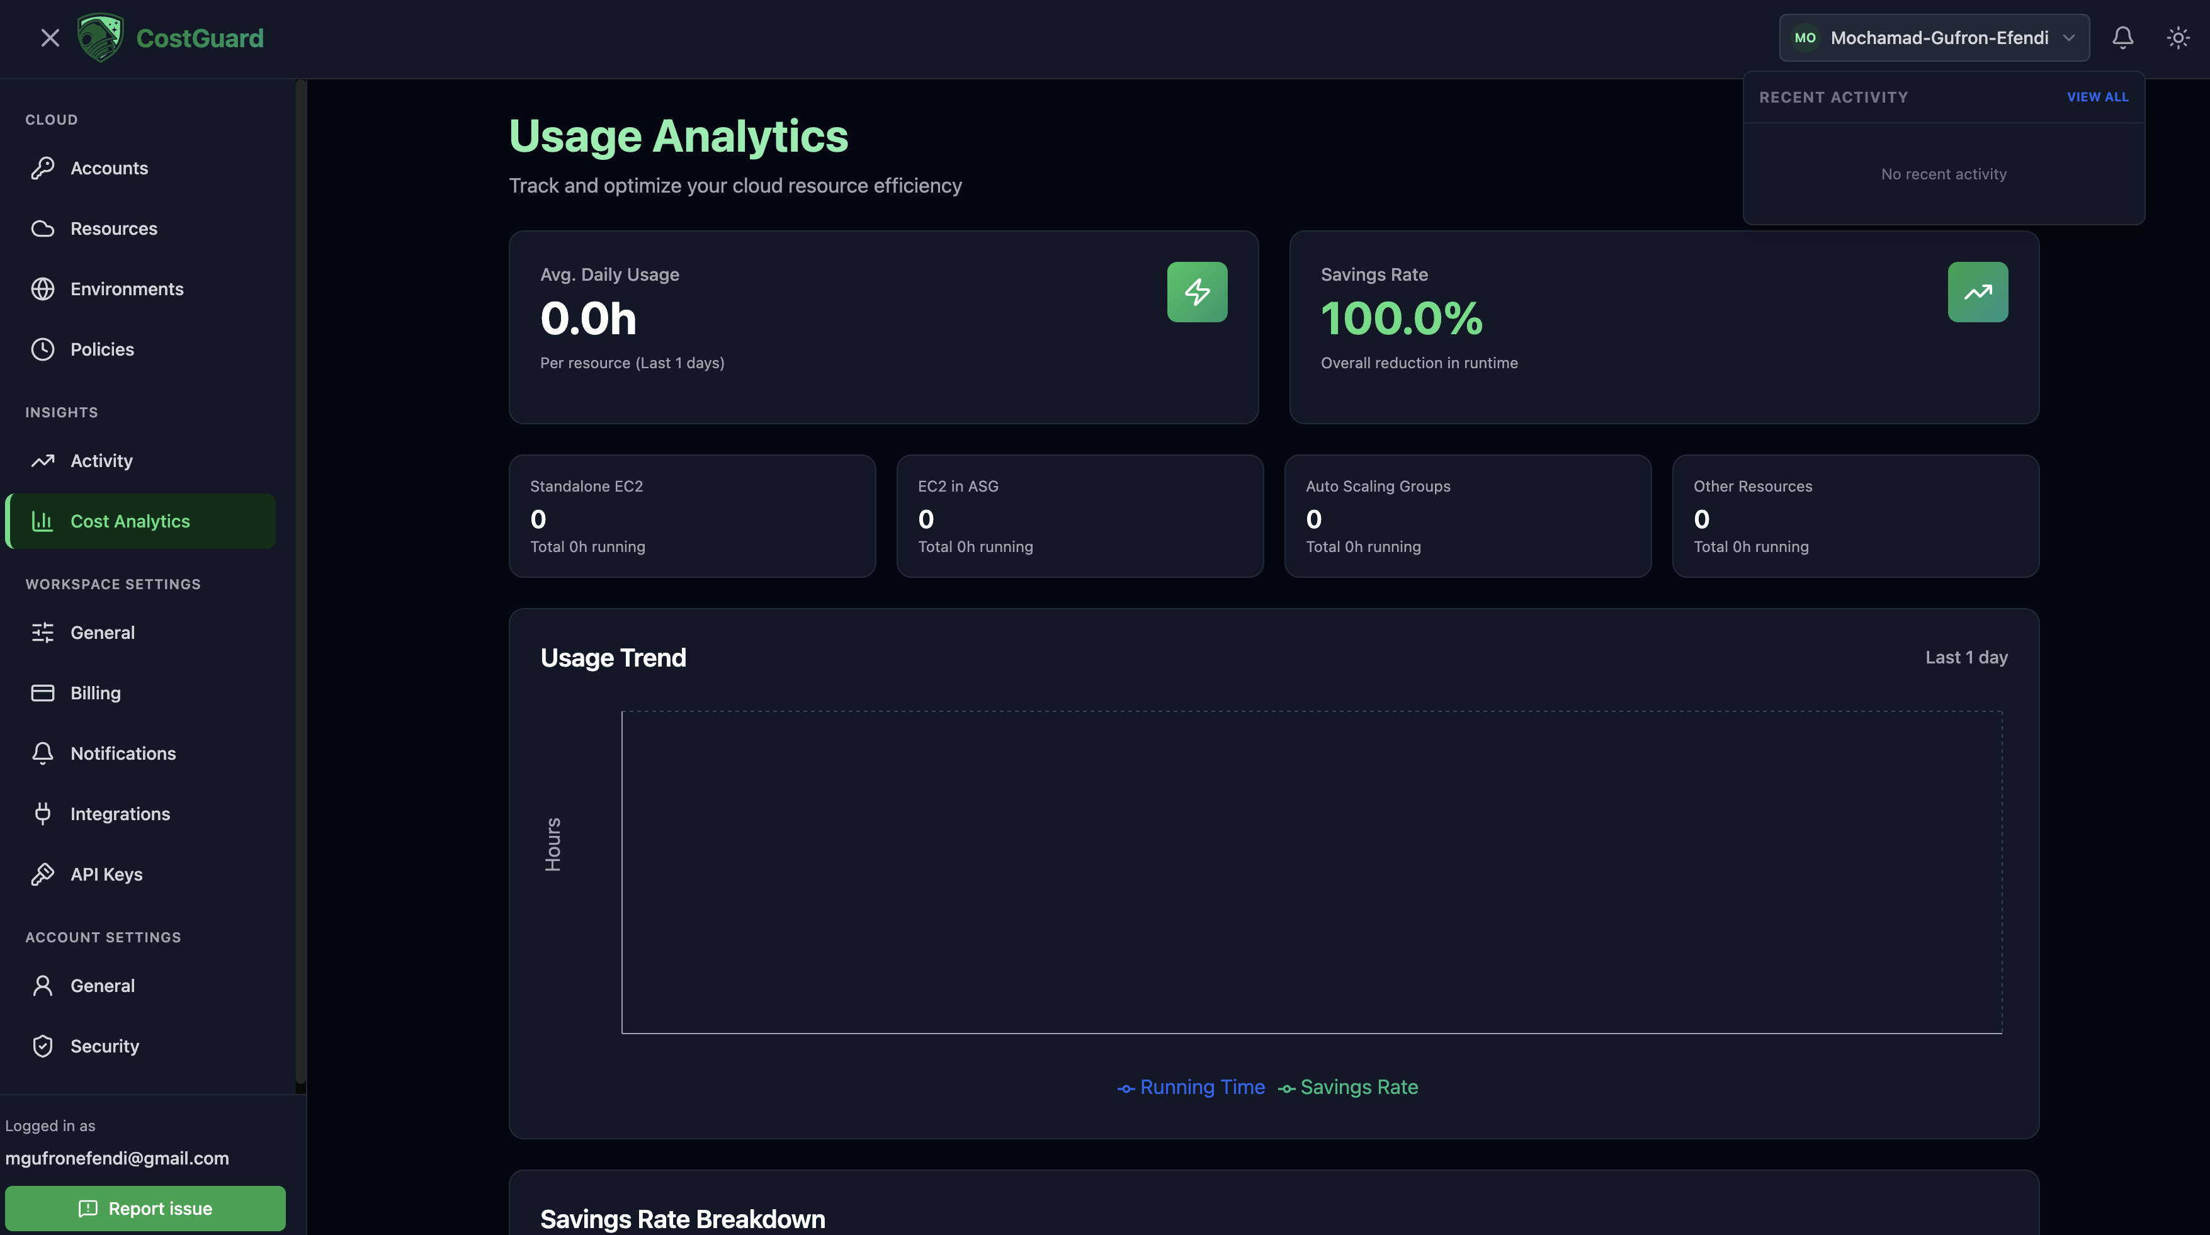Click View All in Recent Activity
The width and height of the screenshot is (2210, 1235).
click(2097, 97)
